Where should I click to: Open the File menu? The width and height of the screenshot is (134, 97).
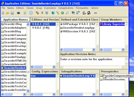click(x=3, y=8)
